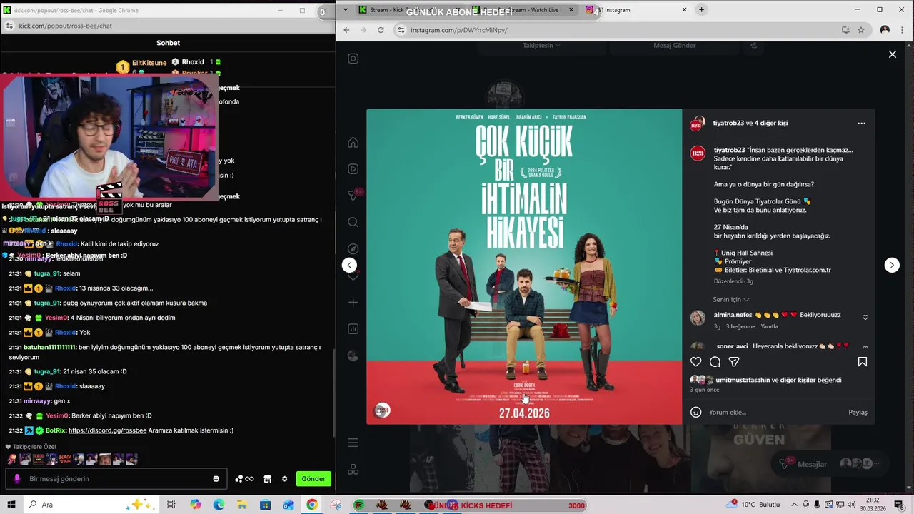Open Kicks points infinity icon

click(x=244, y=479)
